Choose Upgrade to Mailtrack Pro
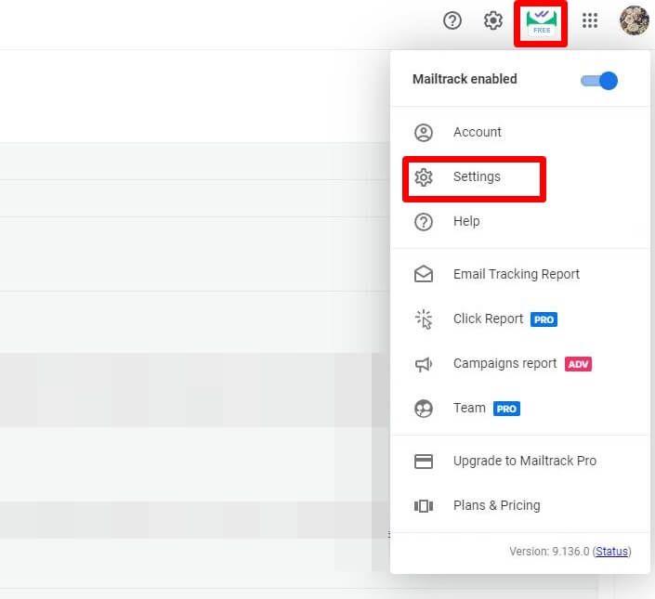Viewport: 655px width, 599px height. [520, 461]
